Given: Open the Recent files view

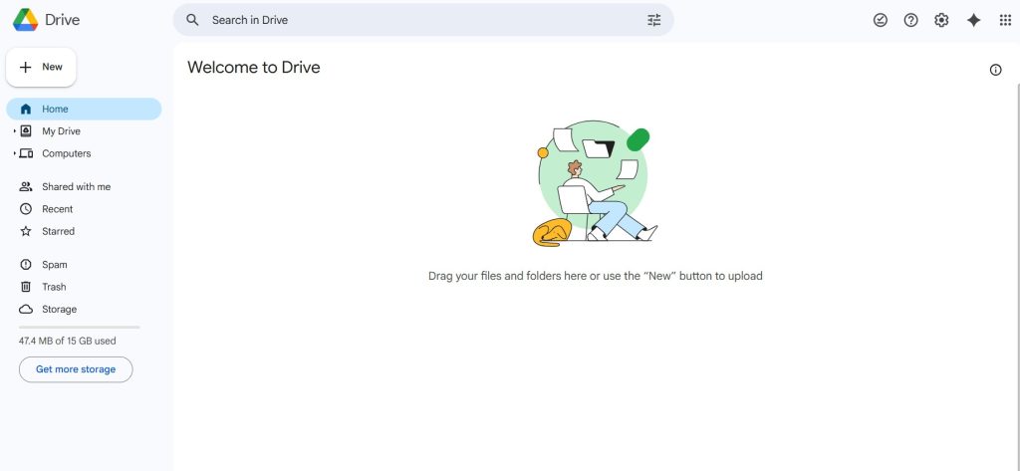Looking at the screenshot, I should click(84, 209).
